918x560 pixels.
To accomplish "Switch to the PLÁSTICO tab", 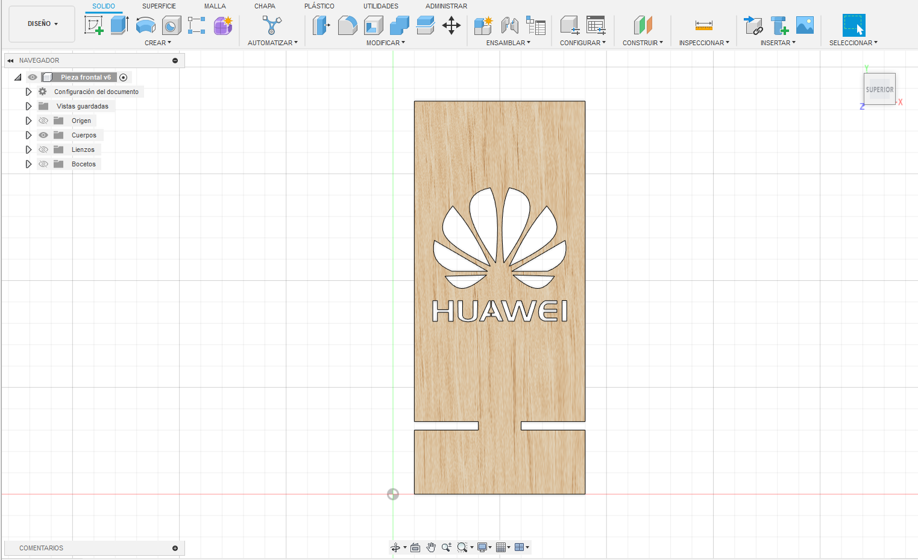I will click(x=319, y=6).
